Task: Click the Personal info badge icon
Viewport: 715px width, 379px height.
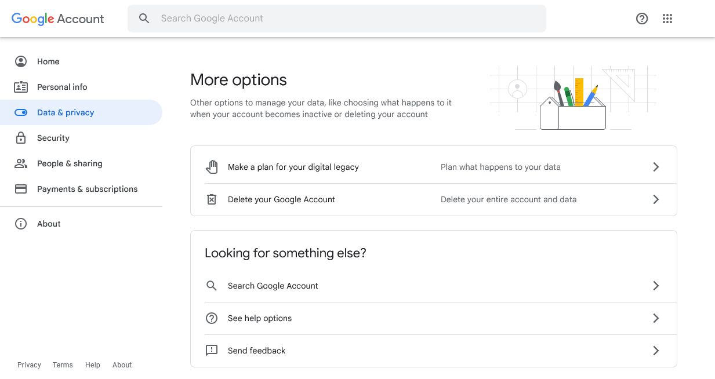Action: coord(21,87)
